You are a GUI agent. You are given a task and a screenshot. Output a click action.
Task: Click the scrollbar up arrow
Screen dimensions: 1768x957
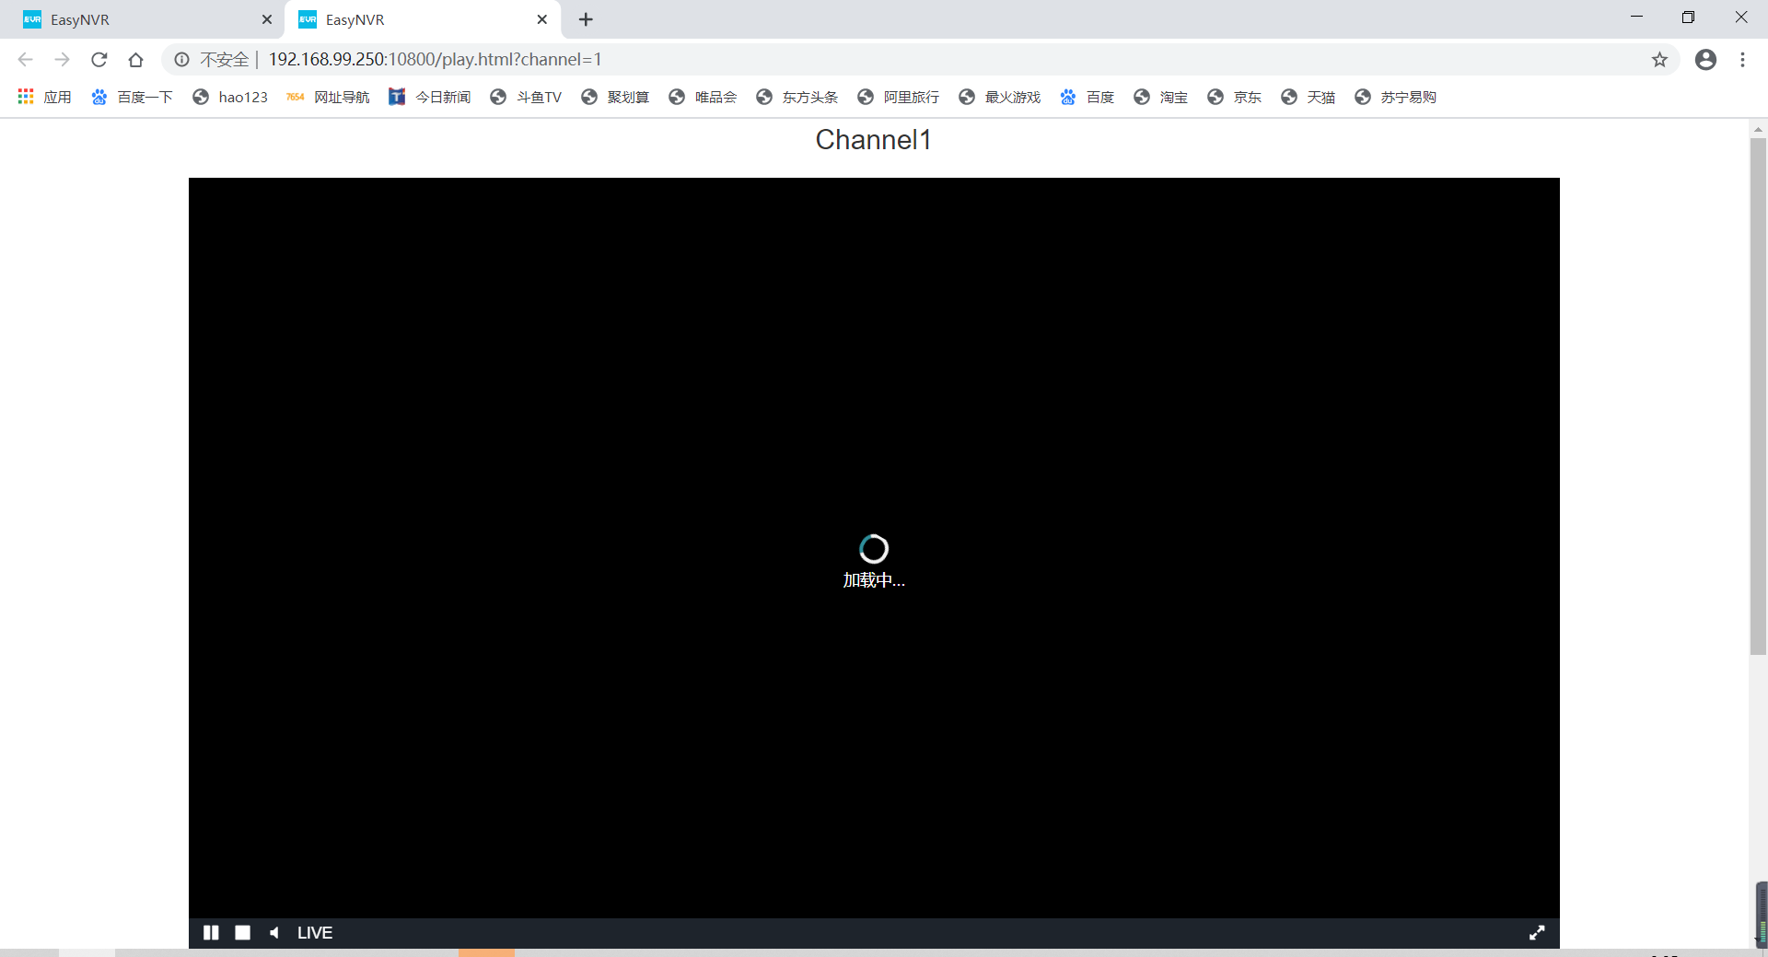pos(1758,129)
